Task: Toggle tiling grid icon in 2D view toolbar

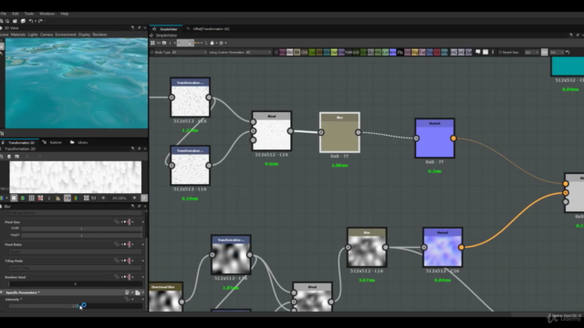Action: [32, 199]
